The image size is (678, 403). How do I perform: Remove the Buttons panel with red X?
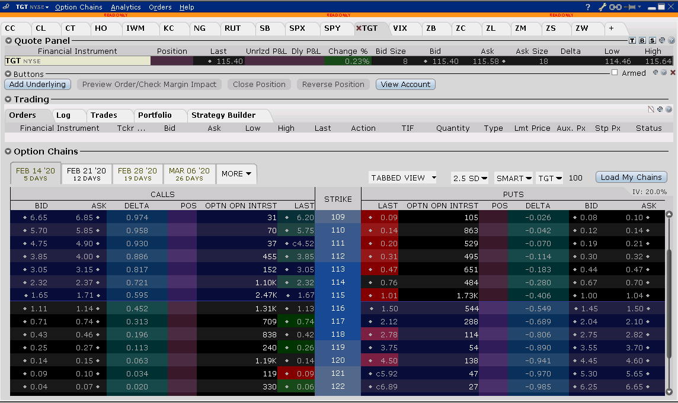673,73
